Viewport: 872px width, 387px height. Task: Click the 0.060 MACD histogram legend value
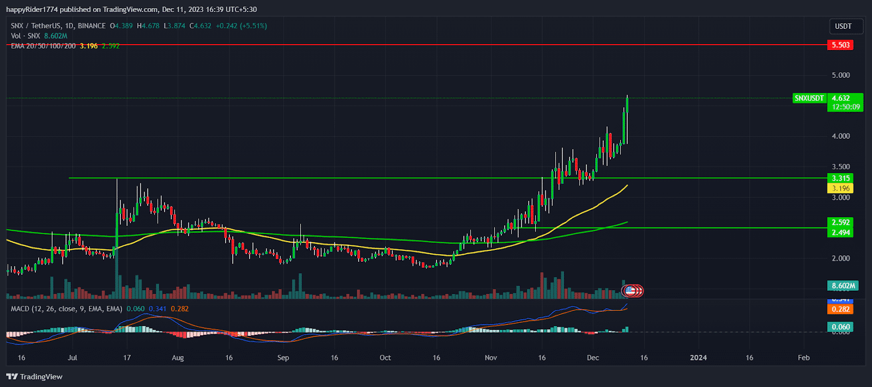click(x=136, y=309)
